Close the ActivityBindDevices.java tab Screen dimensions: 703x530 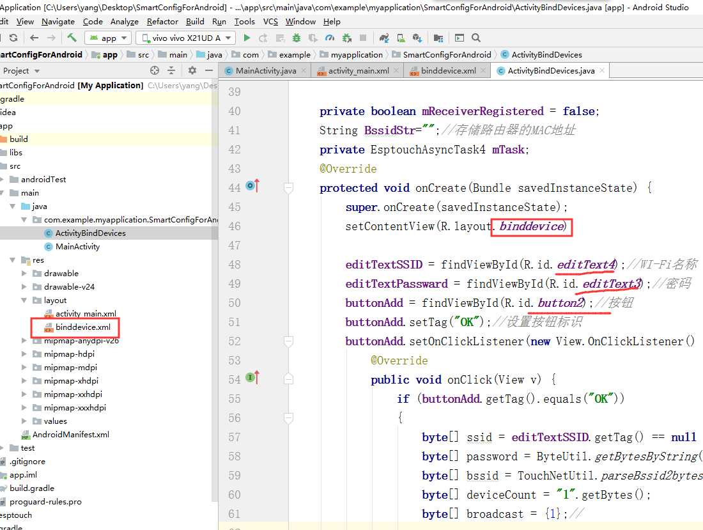tap(602, 70)
